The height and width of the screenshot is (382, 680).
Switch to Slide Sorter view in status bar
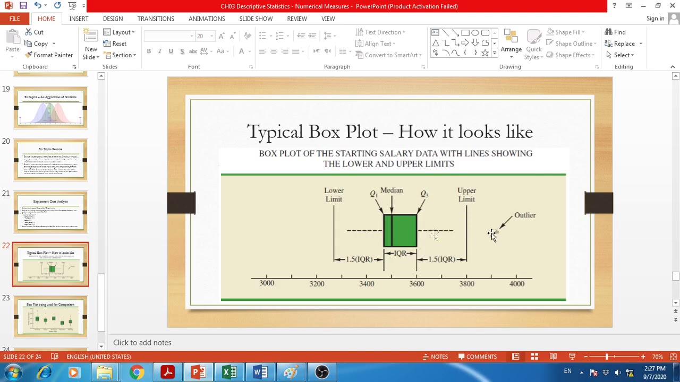534,357
